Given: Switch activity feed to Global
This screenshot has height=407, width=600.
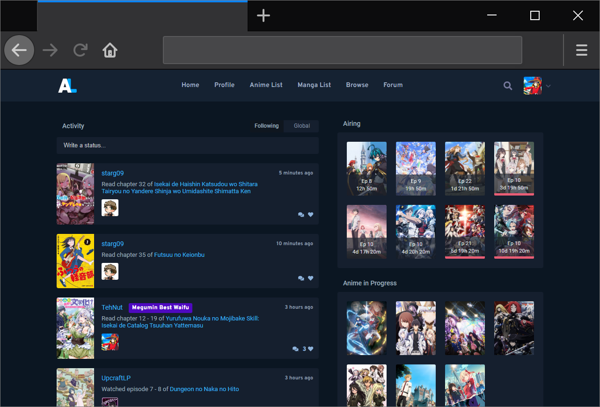Looking at the screenshot, I should pos(301,126).
